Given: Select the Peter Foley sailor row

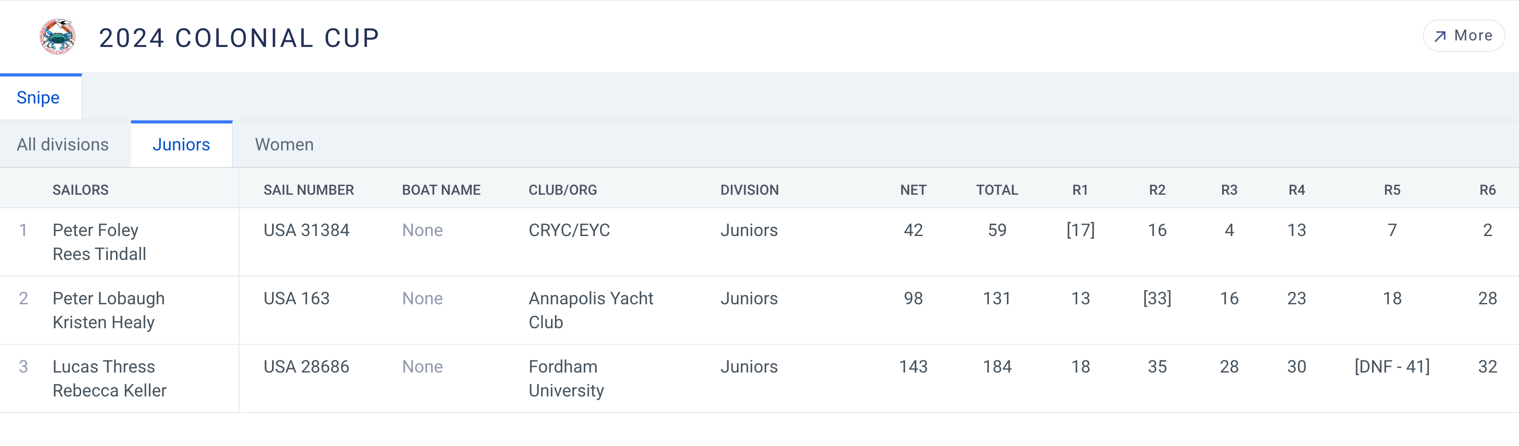Looking at the screenshot, I should 95,230.
